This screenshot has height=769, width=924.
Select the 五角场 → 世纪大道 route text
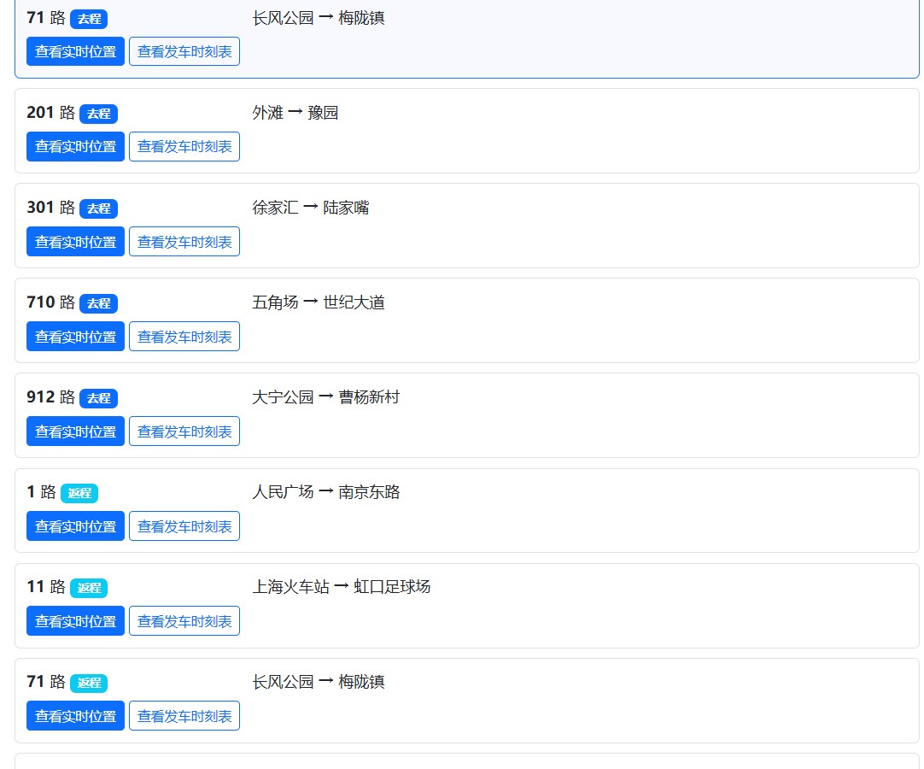[x=319, y=302]
